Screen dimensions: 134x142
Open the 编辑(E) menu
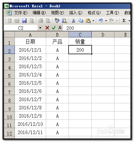pos(39,13)
